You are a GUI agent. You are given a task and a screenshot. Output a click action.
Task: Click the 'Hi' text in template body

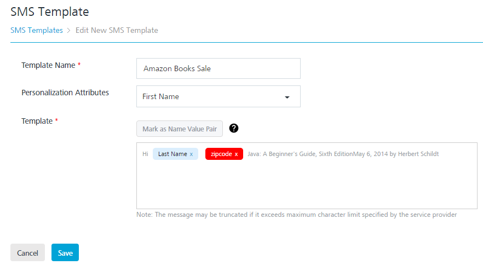tap(145, 154)
